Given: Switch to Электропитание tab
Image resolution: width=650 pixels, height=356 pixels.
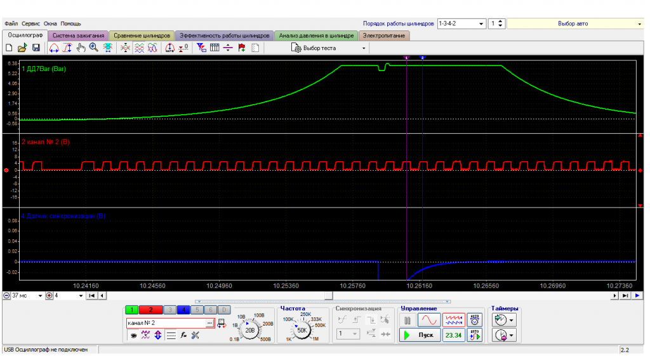Looking at the screenshot, I should [384, 36].
